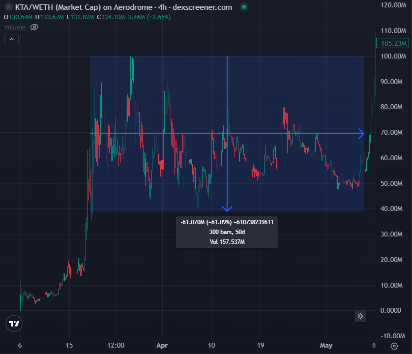Click the change value 3.46M (+2.65%)
The image size is (412, 354).
(x=149, y=17)
